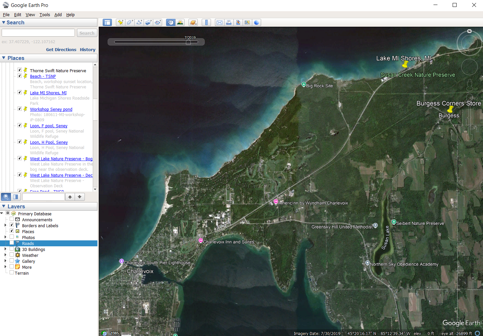Click Seibert Nature Preserve map marker
The width and height of the screenshot is (483, 336).
[394, 222]
